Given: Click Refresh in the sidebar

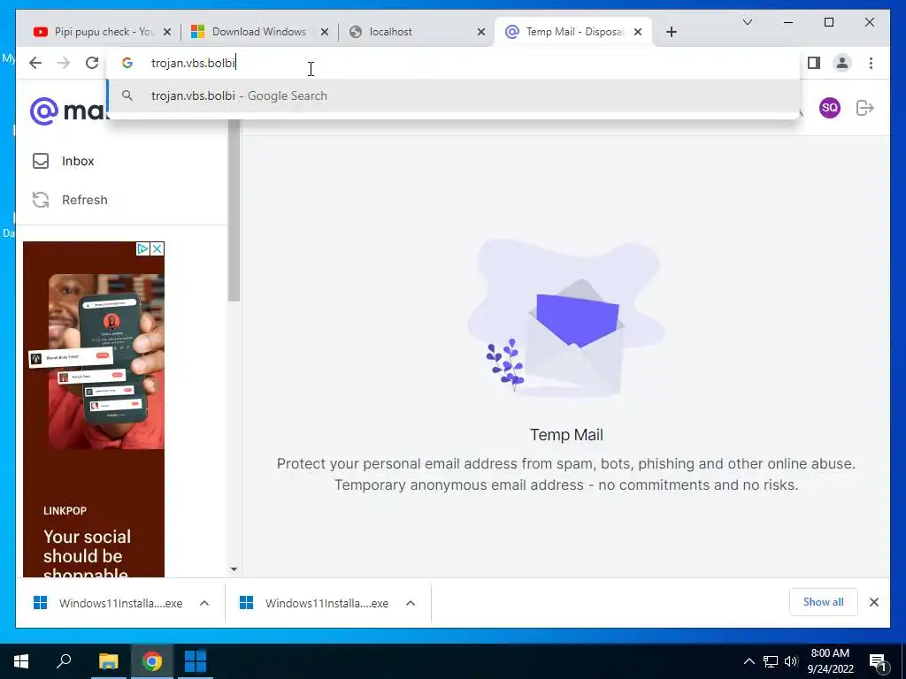Looking at the screenshot, I should pyautogui.click(x=84, y=200).
